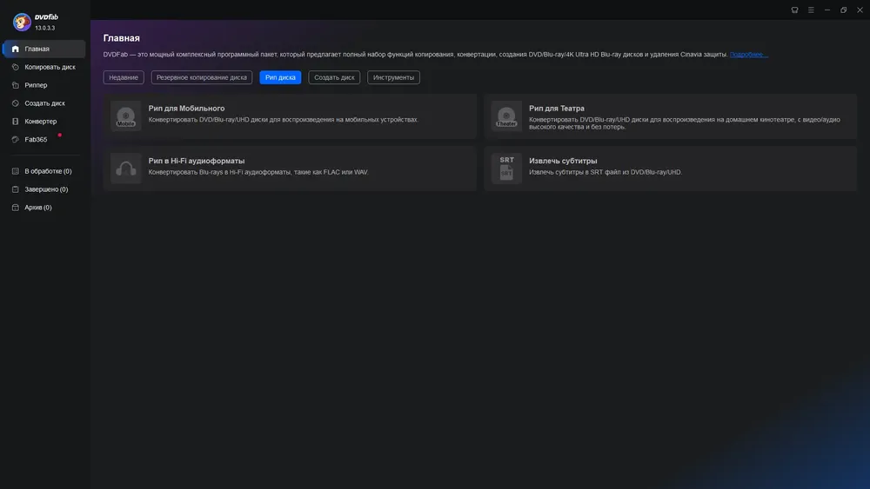
Task: Switch to the Недавние tab
Action: click(124, 77)
